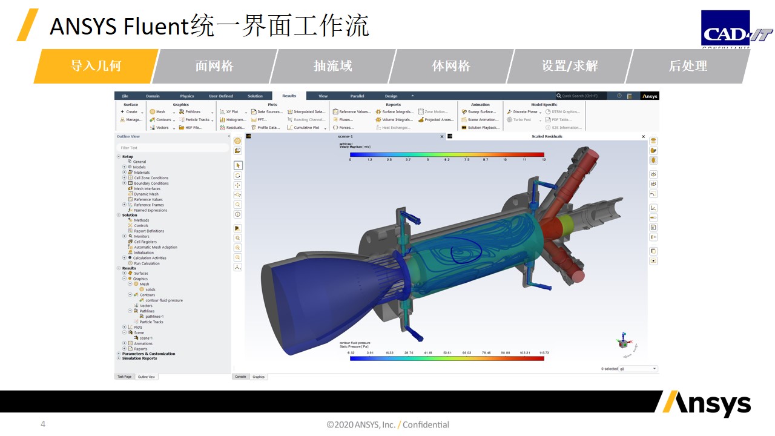The height and width of the screenshot is (436, 775).
Task: Select the pan view tool in graphics toolbar
Action: coord(238,185)
